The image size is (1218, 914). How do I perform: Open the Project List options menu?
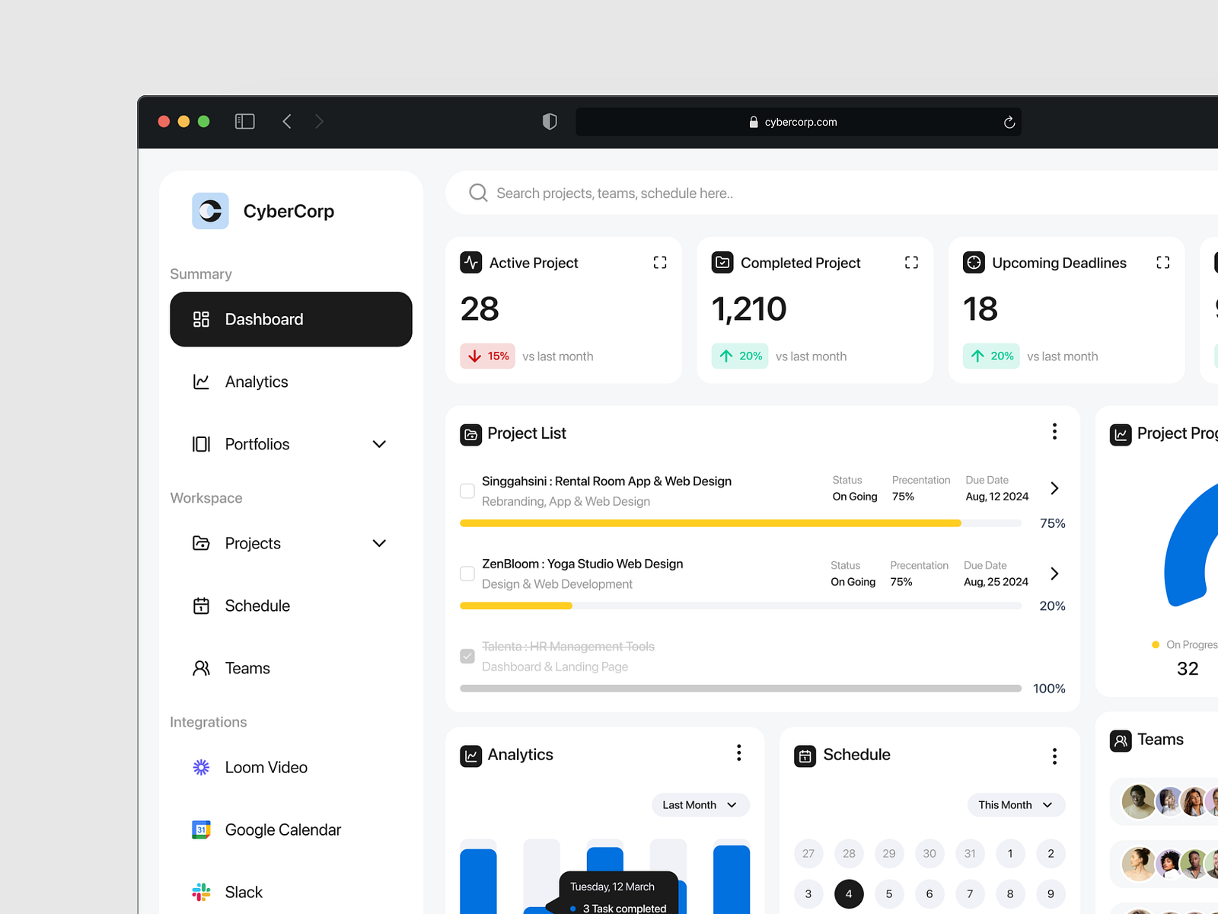point(1054,431)
